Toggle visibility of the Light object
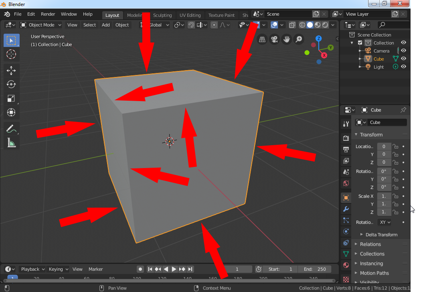Image resolution: width=423 pixels, height=292 pixels. [403, 67]
